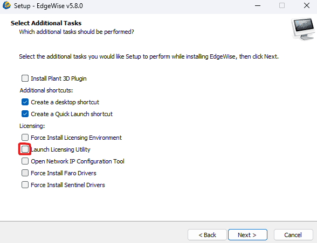Check the Launch Licensing Utility box
Screen dimensions: 317x243
[x=25, y=149]
